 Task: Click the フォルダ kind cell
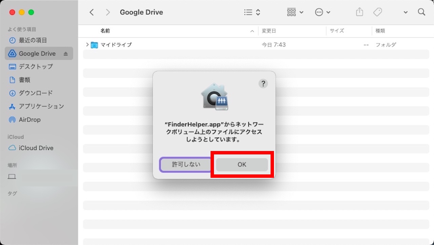click(x=386, y=45)
